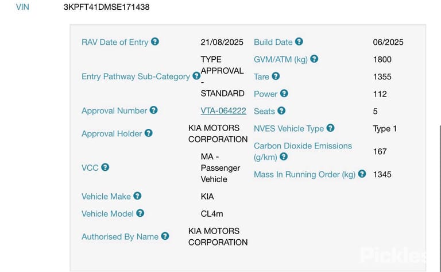Click help icon beside Entry Pathway Sub-Category
The width and height of the screenshot is (441, 272).
[196, 76]
